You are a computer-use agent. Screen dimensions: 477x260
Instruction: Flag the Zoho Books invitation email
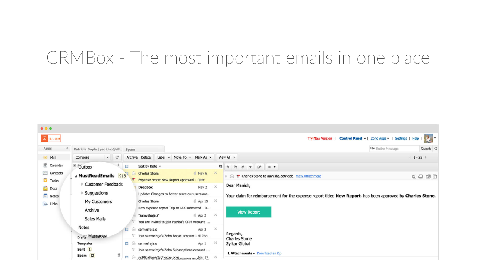(x=133, y=236)
